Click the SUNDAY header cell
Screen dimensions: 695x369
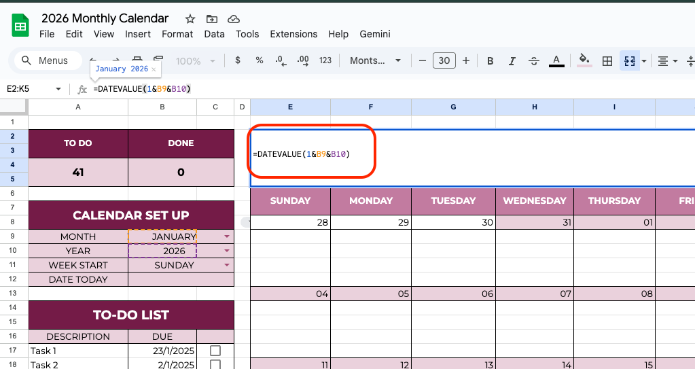point(290,200)
